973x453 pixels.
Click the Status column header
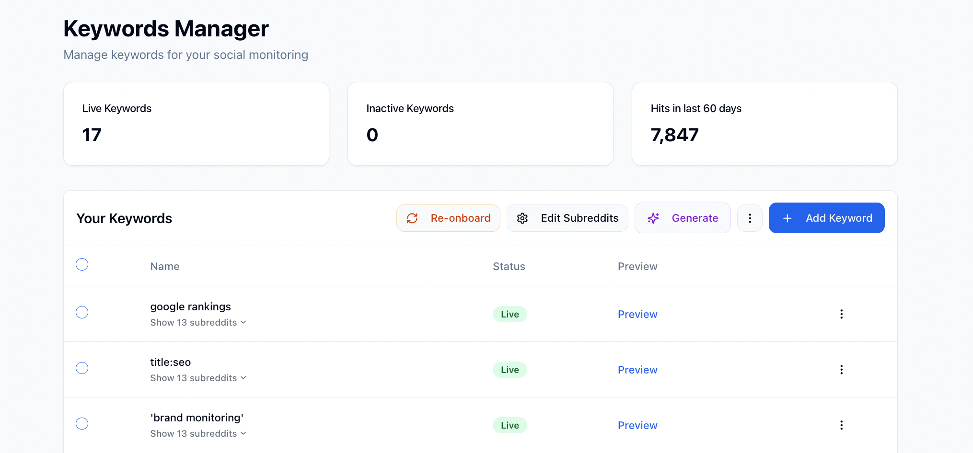(509, 266)
